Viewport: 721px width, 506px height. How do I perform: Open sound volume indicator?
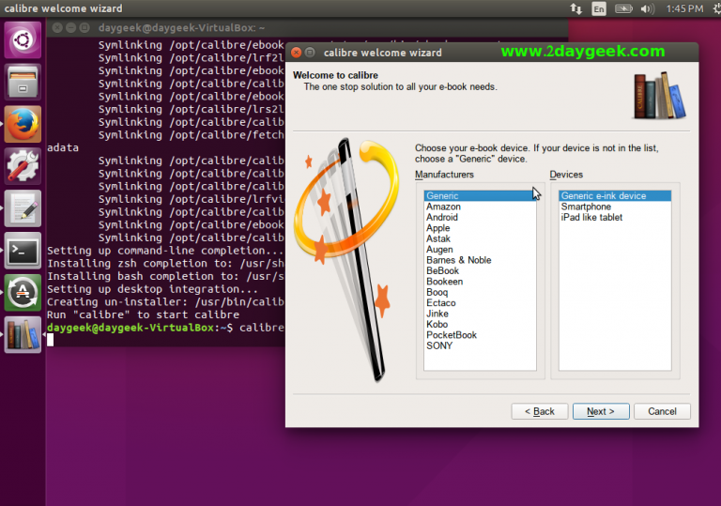tap(647, 8)
